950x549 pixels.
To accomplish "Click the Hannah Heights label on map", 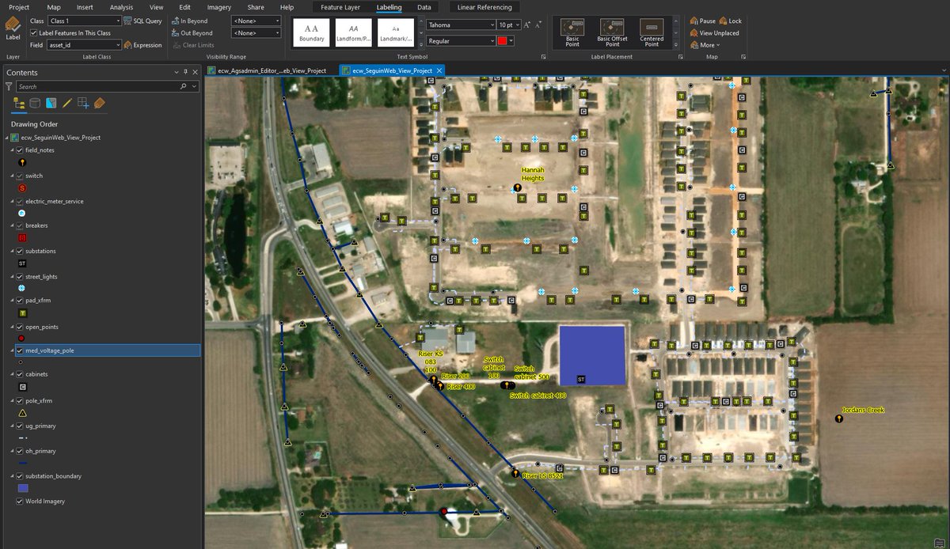I will tap(533, 174).
